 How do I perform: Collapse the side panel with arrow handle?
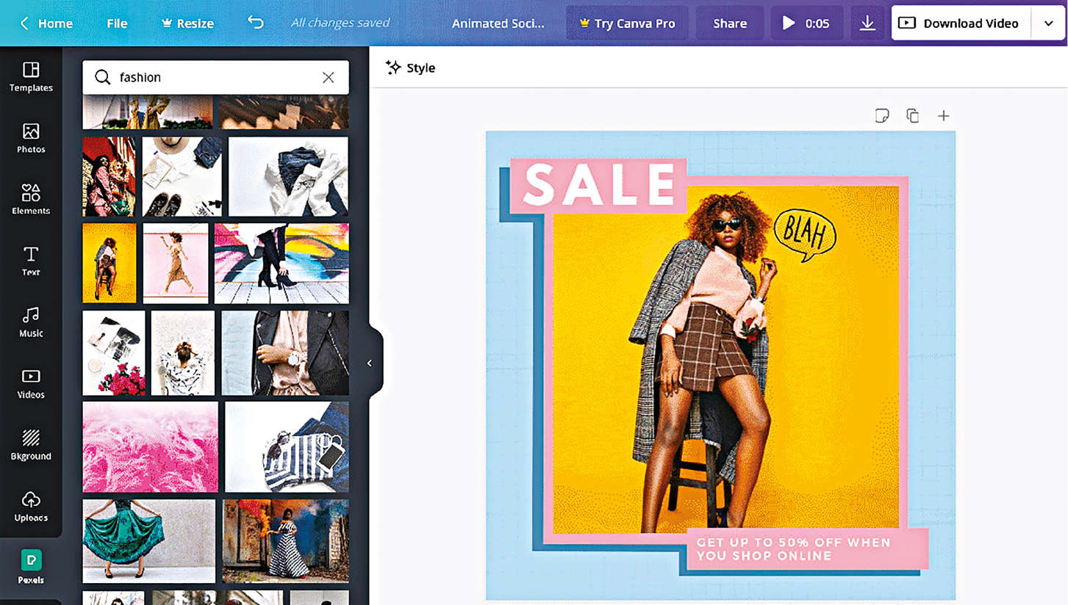[370, 363]
